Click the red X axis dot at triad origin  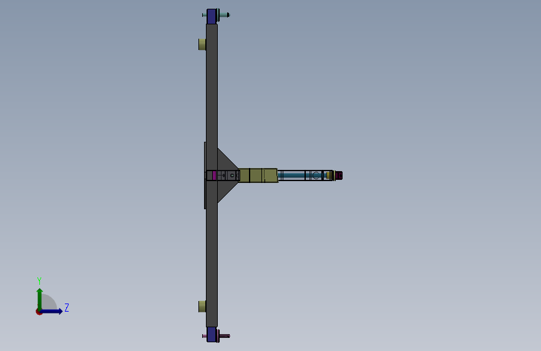[39, 312]
